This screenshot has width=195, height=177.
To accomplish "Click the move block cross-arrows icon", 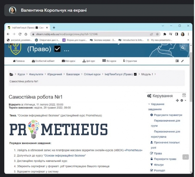I will (x=177, y=100).
